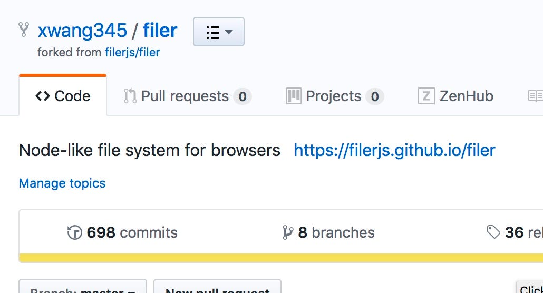Click the tag icon beside 36 releases
Screen dimensions: 543x293
[493, 232]
